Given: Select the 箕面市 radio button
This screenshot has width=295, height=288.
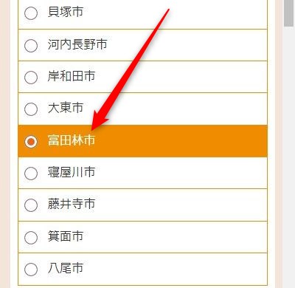Looking at the screenshot, I should tap(31, 237).
